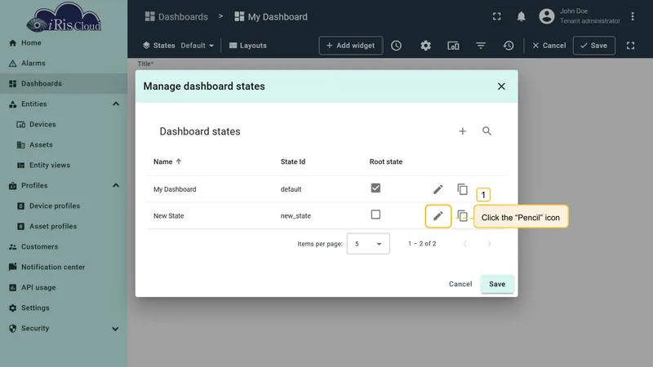Click the States layers icon
Screen dimensions: 653x367
[146, 46]
